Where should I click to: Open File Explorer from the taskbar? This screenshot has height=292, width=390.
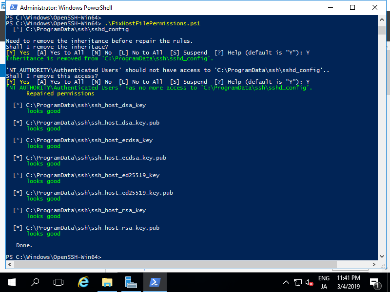[107, 282]
